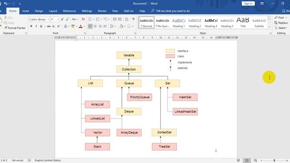Open the Layout tab
The height and width of the screenshot is (163, 290).
click(x=53, y=11)
